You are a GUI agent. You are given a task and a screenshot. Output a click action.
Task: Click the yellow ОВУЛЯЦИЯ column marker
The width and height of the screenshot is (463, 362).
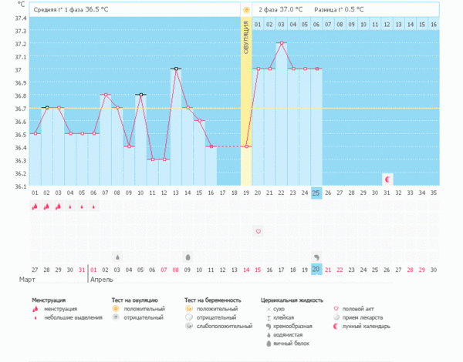coord(246,100)
